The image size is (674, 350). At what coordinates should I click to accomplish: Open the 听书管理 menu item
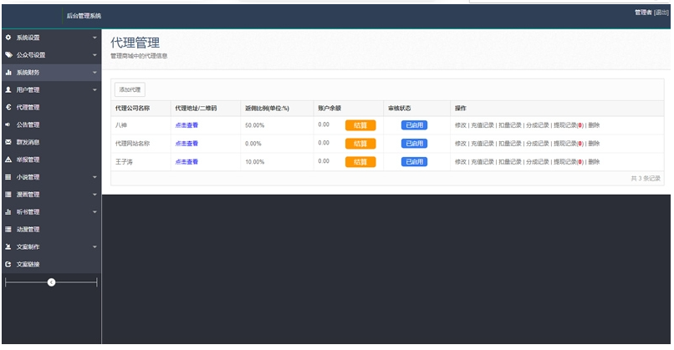point(28,212)
